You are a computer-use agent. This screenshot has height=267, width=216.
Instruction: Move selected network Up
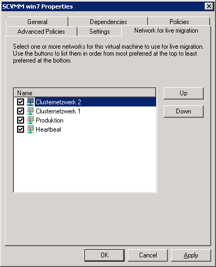click(x=183, y=93)
